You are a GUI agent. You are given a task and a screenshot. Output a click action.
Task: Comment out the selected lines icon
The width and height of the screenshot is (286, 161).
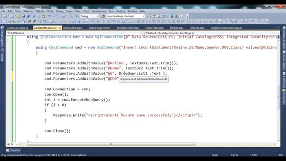(40, 21)
